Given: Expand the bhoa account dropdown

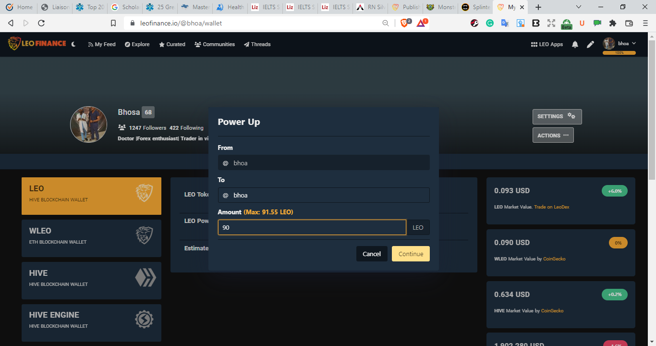Looking at the screenshot, I should (620, 44).
